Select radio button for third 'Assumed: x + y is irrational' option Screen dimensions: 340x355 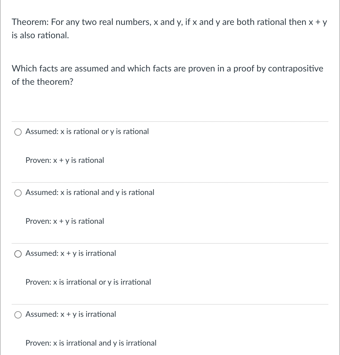(x=18, y=253)
